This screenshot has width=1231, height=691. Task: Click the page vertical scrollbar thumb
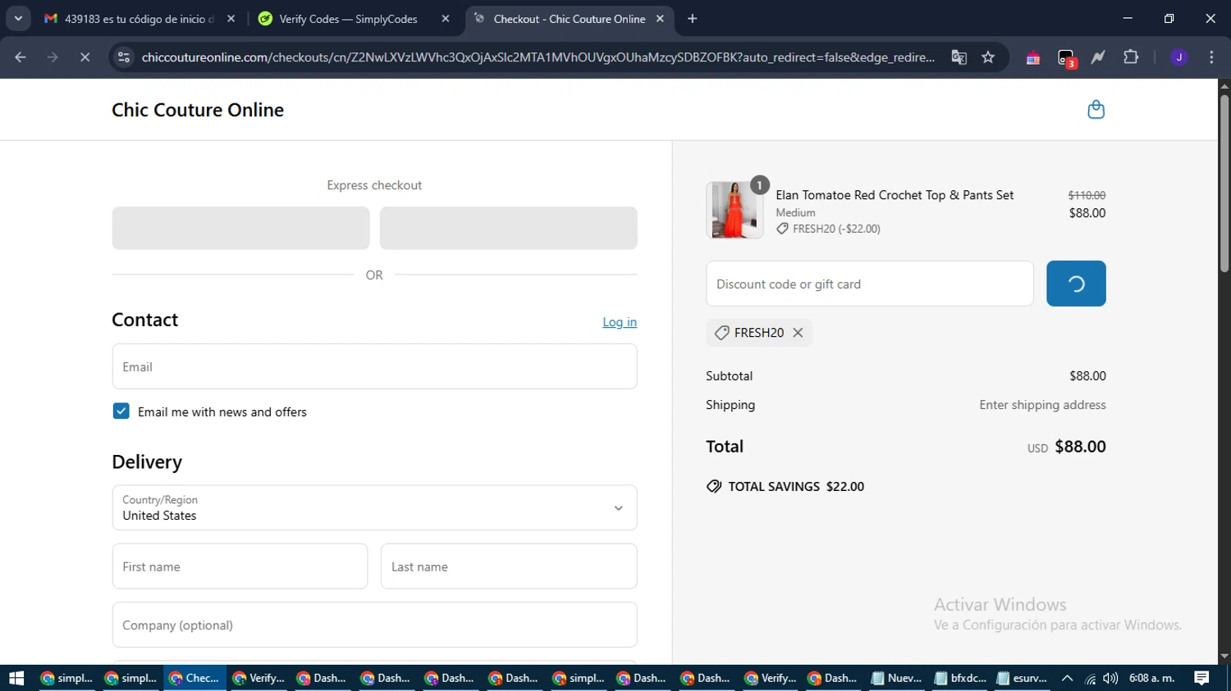point(1224,184)
